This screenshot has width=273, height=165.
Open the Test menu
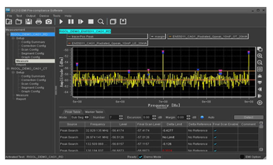19,16
